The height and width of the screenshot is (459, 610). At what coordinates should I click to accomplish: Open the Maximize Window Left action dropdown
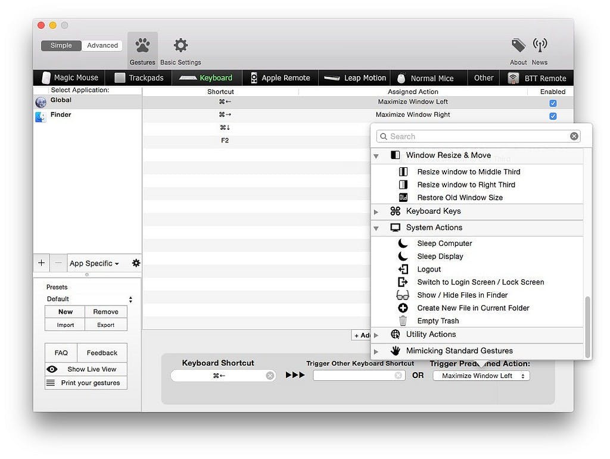coord(481,376)
